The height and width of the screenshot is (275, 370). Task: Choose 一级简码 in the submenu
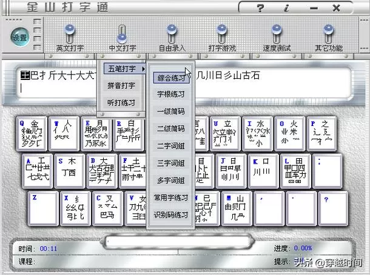[x=171, y=111]
